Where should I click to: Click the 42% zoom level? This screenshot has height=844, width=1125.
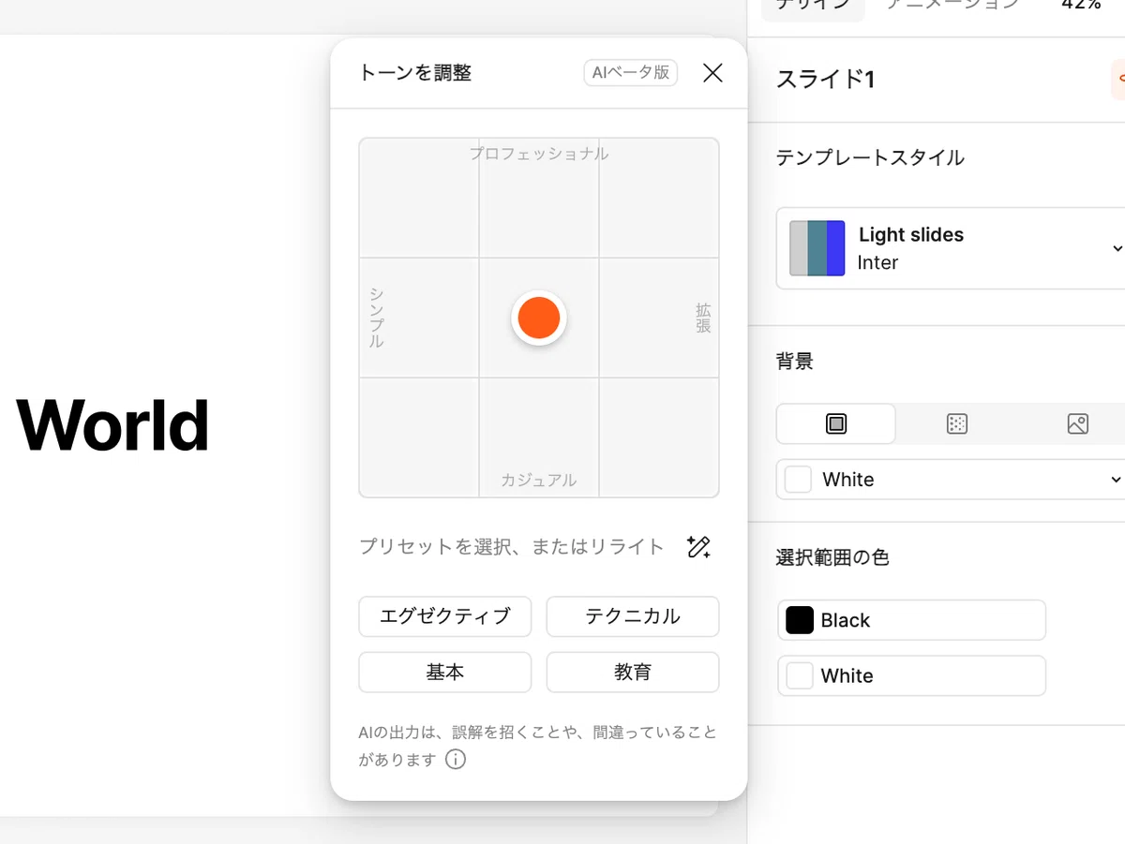(x=1081, y=5)
